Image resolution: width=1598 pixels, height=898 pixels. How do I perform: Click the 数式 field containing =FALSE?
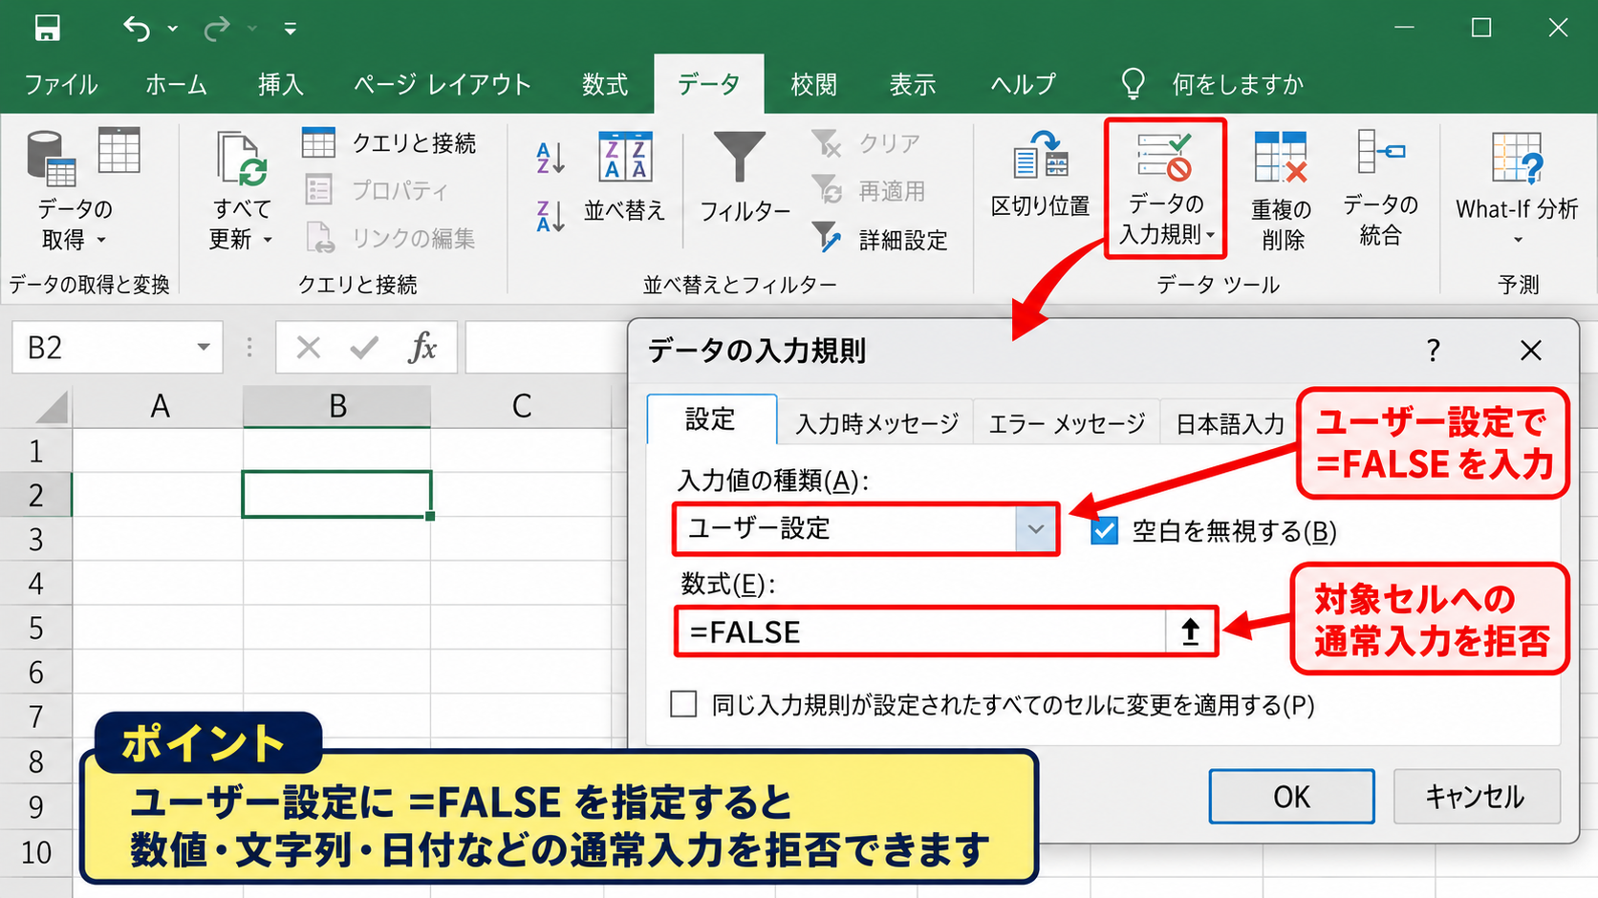(x=922, y=631)
